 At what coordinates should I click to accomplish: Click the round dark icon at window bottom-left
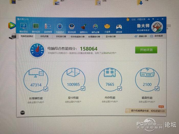click(x=23, y=113)
